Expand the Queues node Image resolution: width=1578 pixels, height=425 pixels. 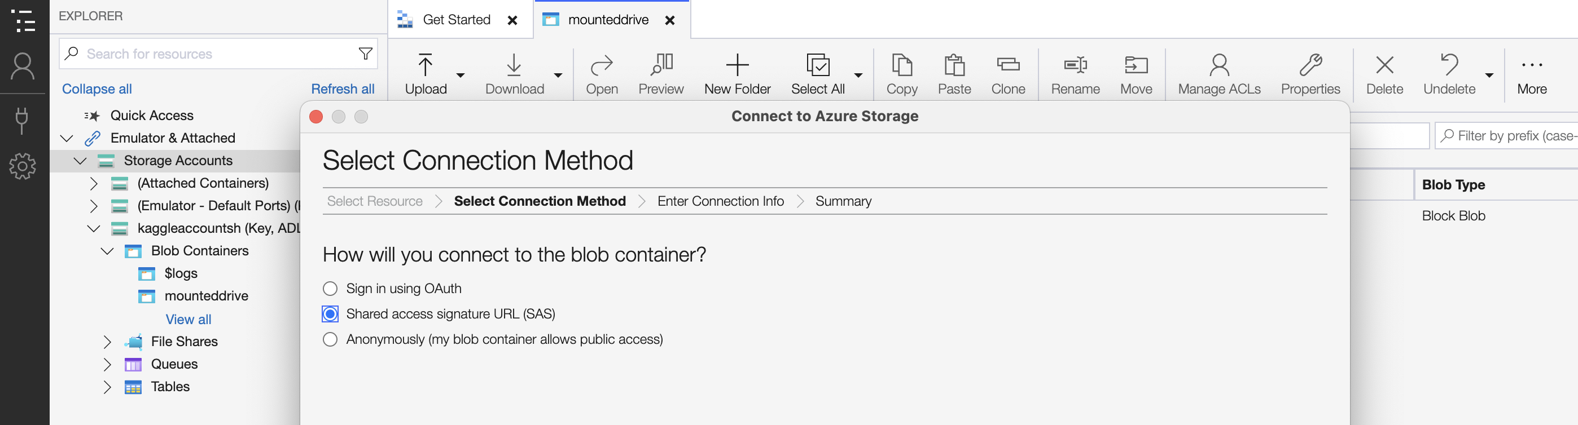[107, 365]
